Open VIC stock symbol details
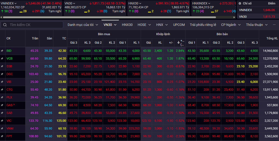The width and height of the screenshot is (279, 141). coord(9,121)
